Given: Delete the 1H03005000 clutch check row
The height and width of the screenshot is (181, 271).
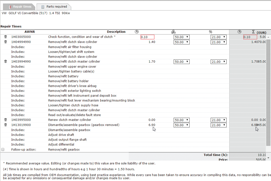Looking at the screenshot, I should pyautogui.click(x=5, y=37).
